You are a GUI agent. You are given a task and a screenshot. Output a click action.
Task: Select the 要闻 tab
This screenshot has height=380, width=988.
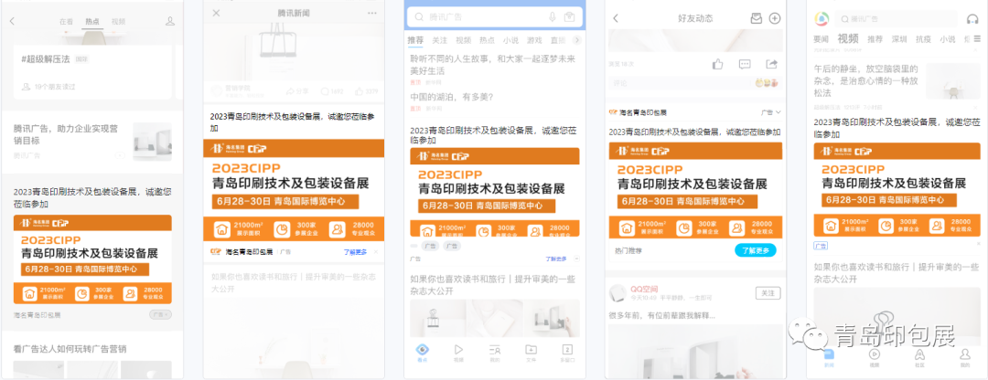click(x=821, y=39)
